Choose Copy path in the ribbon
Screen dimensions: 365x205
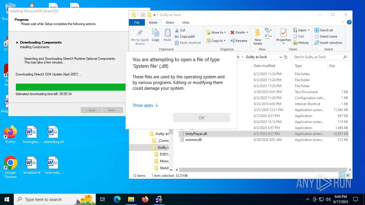click(x=185, y=36)
